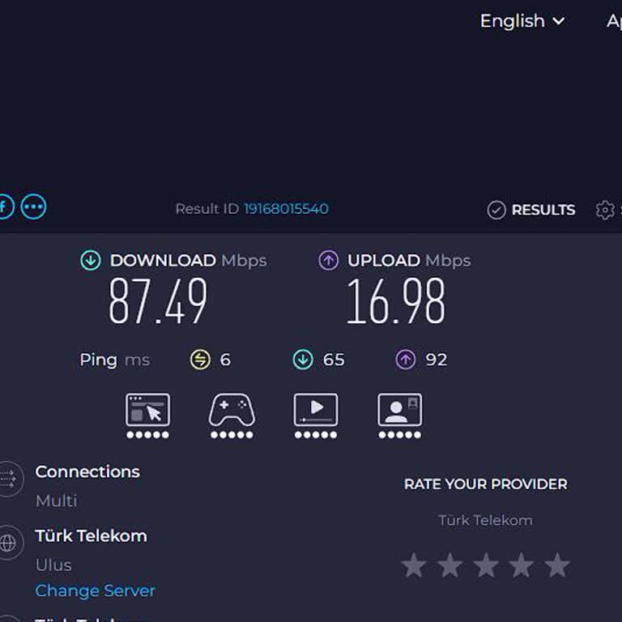The image size is (622, 622).
Task: Select the third rating star
Action: click(486, 564)
